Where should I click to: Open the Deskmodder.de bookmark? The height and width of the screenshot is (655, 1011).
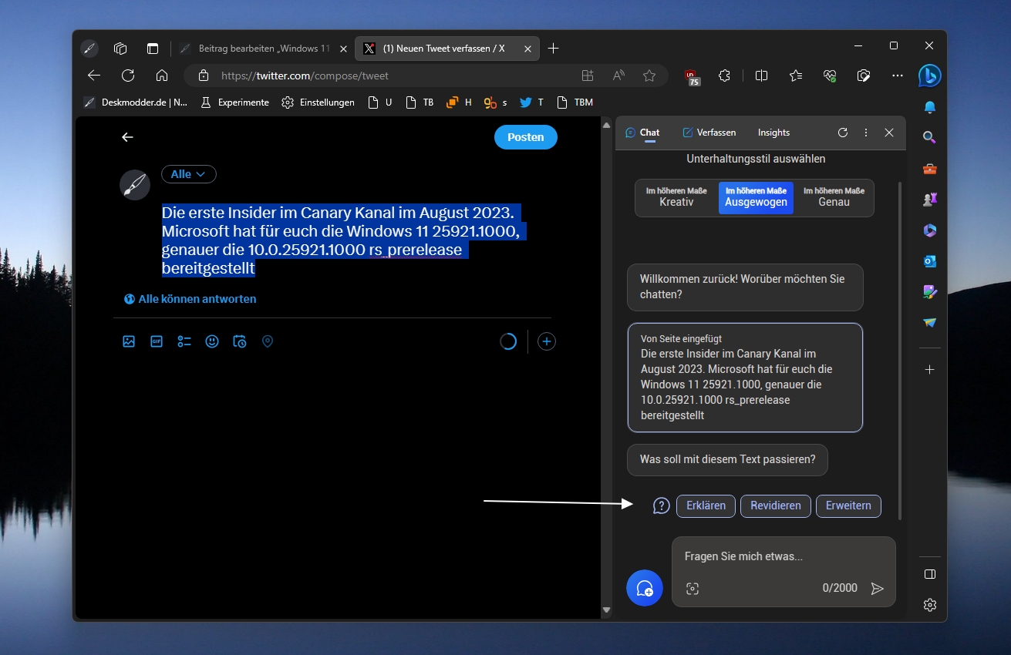pos(135,102)
